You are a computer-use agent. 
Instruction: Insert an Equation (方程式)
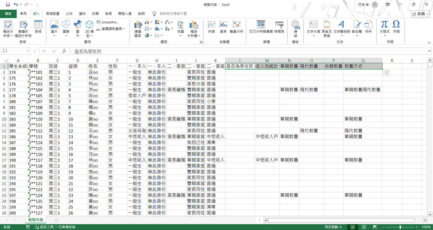click(x=384, y=29)
